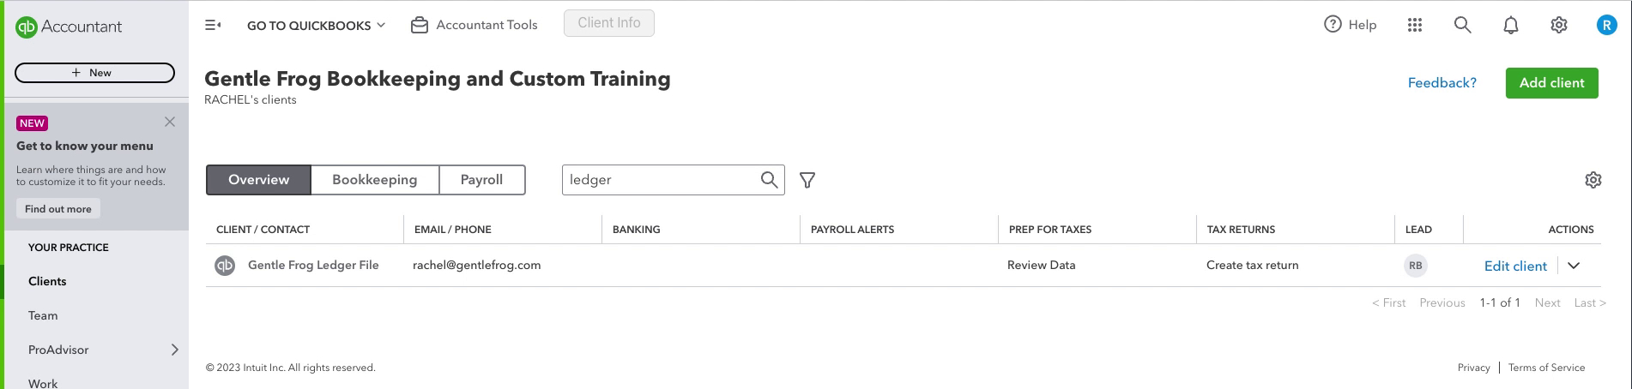Click the BANKING column header

[x=636, y=230]
